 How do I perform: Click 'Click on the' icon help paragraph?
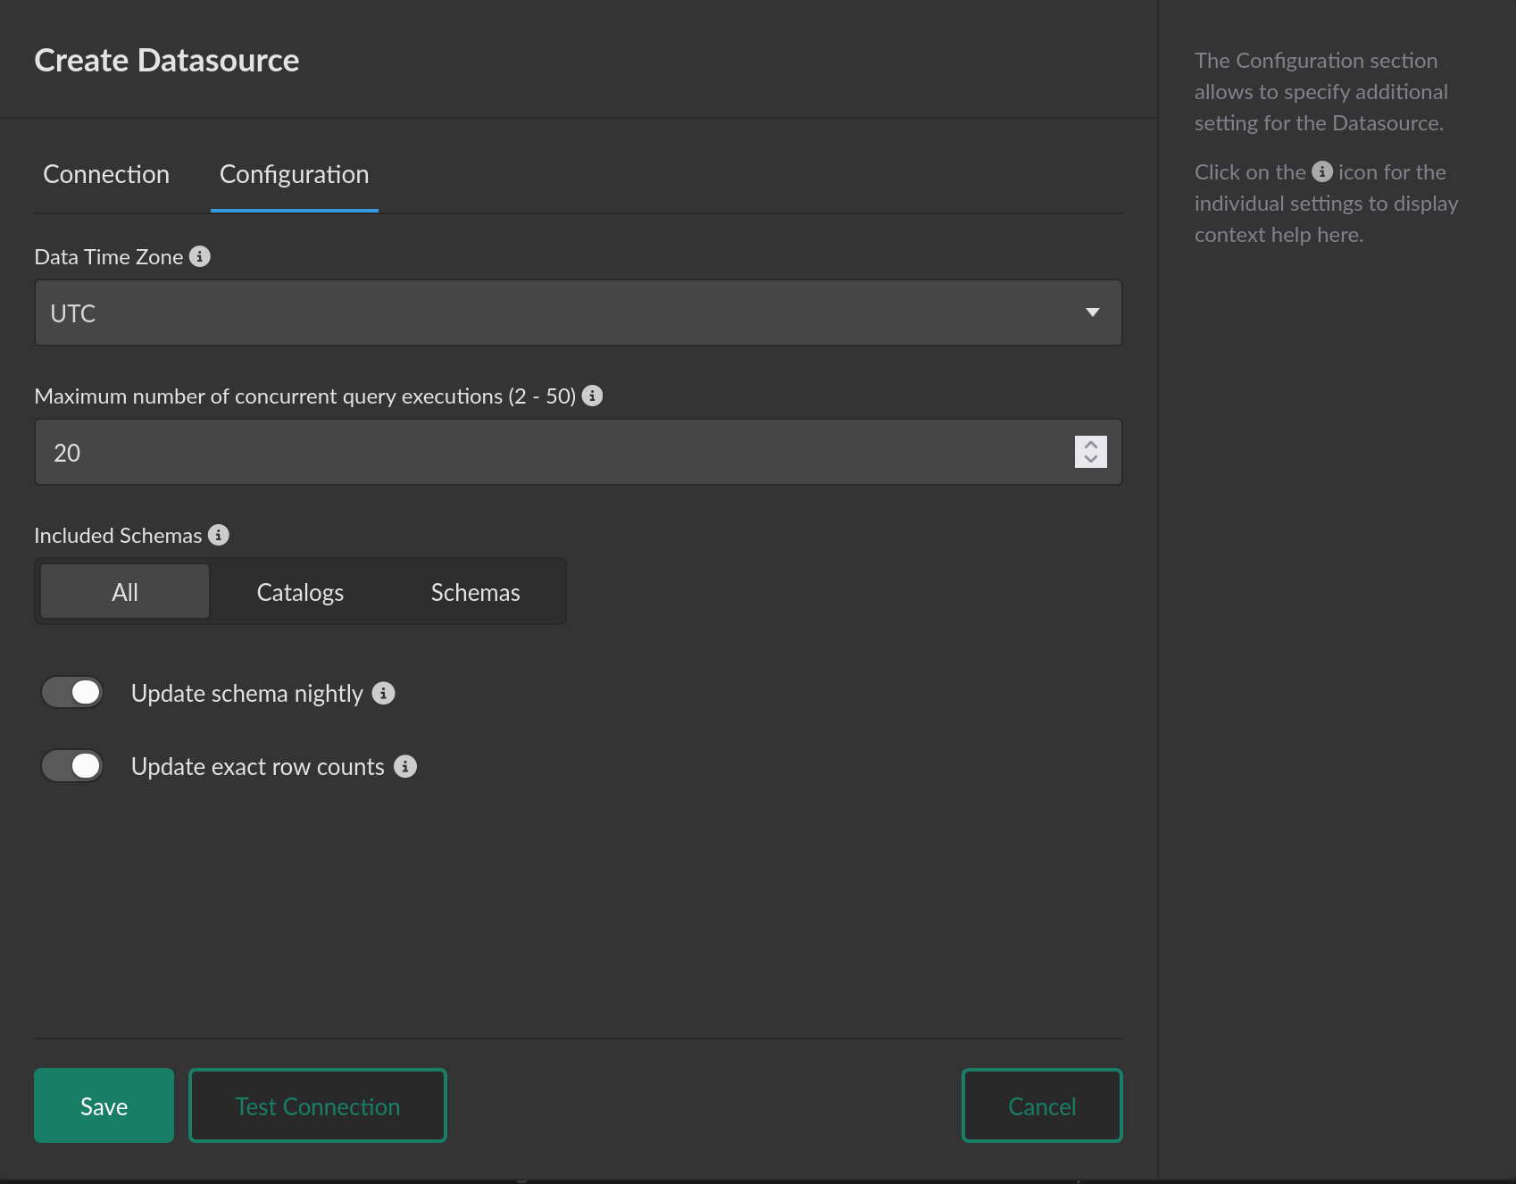click(1327, 204)
